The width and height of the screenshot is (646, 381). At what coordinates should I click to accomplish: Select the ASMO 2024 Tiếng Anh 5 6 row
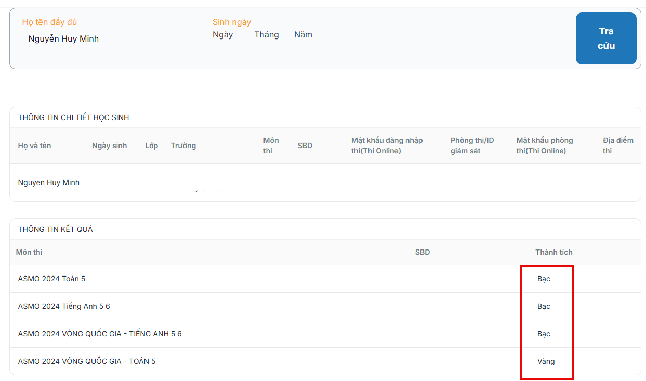[325, 306]
